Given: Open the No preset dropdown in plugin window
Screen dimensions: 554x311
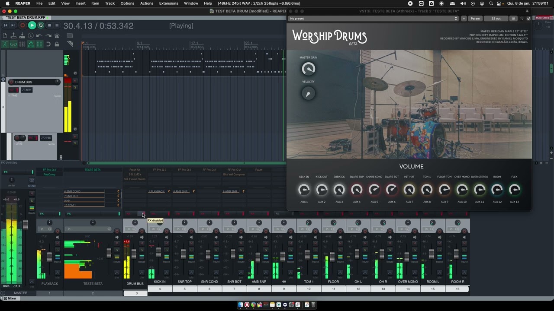Looking at the screenshot, I should tap(373, 19).
